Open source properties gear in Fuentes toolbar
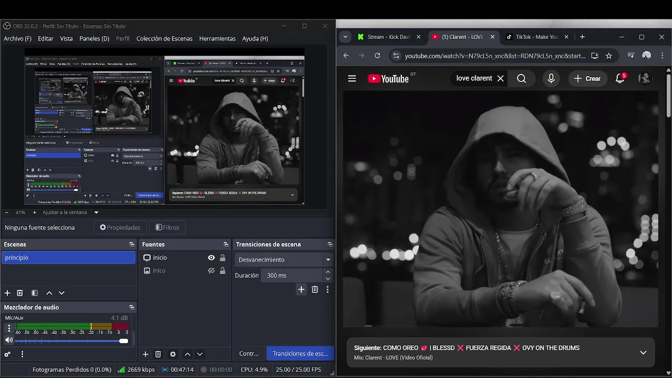The width and height of the screenshot is (672, 378). click(x=173, y=354)
